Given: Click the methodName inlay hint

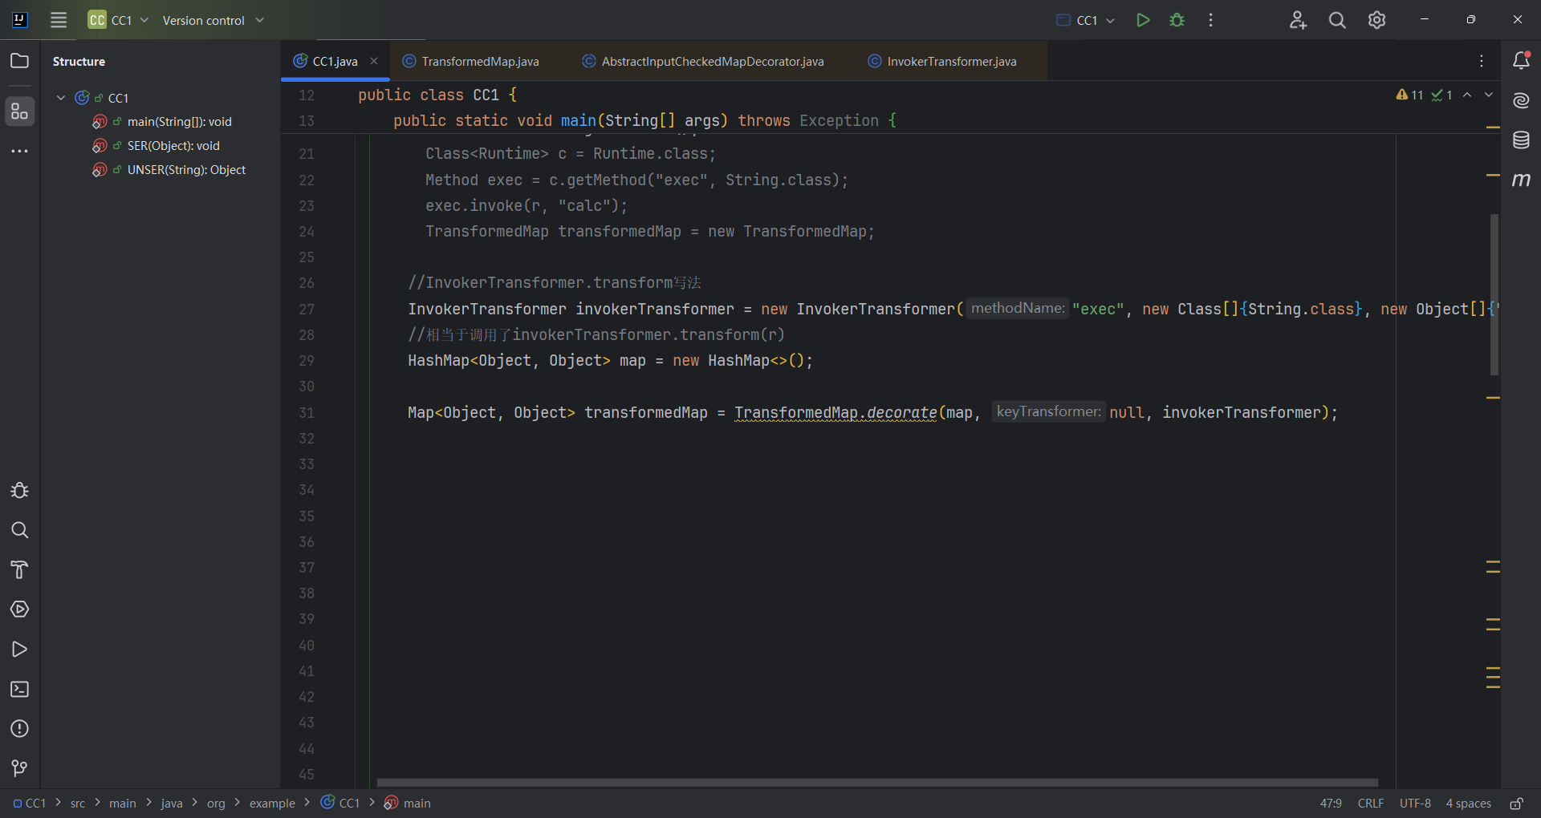Looking at the screenshot, I should 1018,309.
